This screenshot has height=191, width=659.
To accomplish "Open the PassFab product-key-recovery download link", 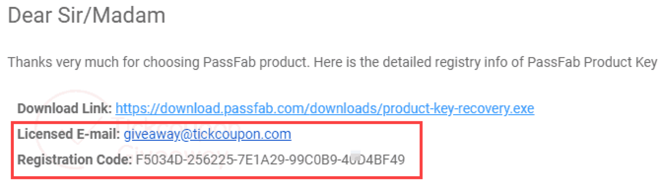I will coord(324,108).
